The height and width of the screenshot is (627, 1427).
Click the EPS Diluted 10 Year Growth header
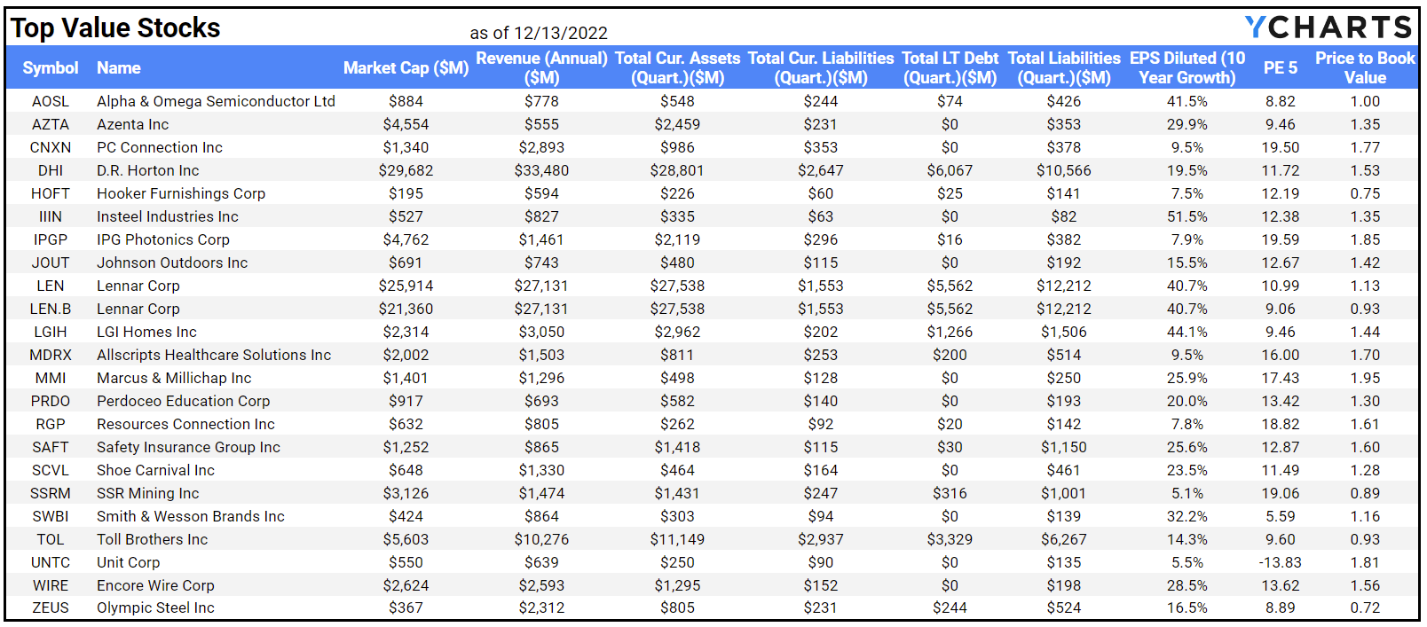[x=1187, y=68]
